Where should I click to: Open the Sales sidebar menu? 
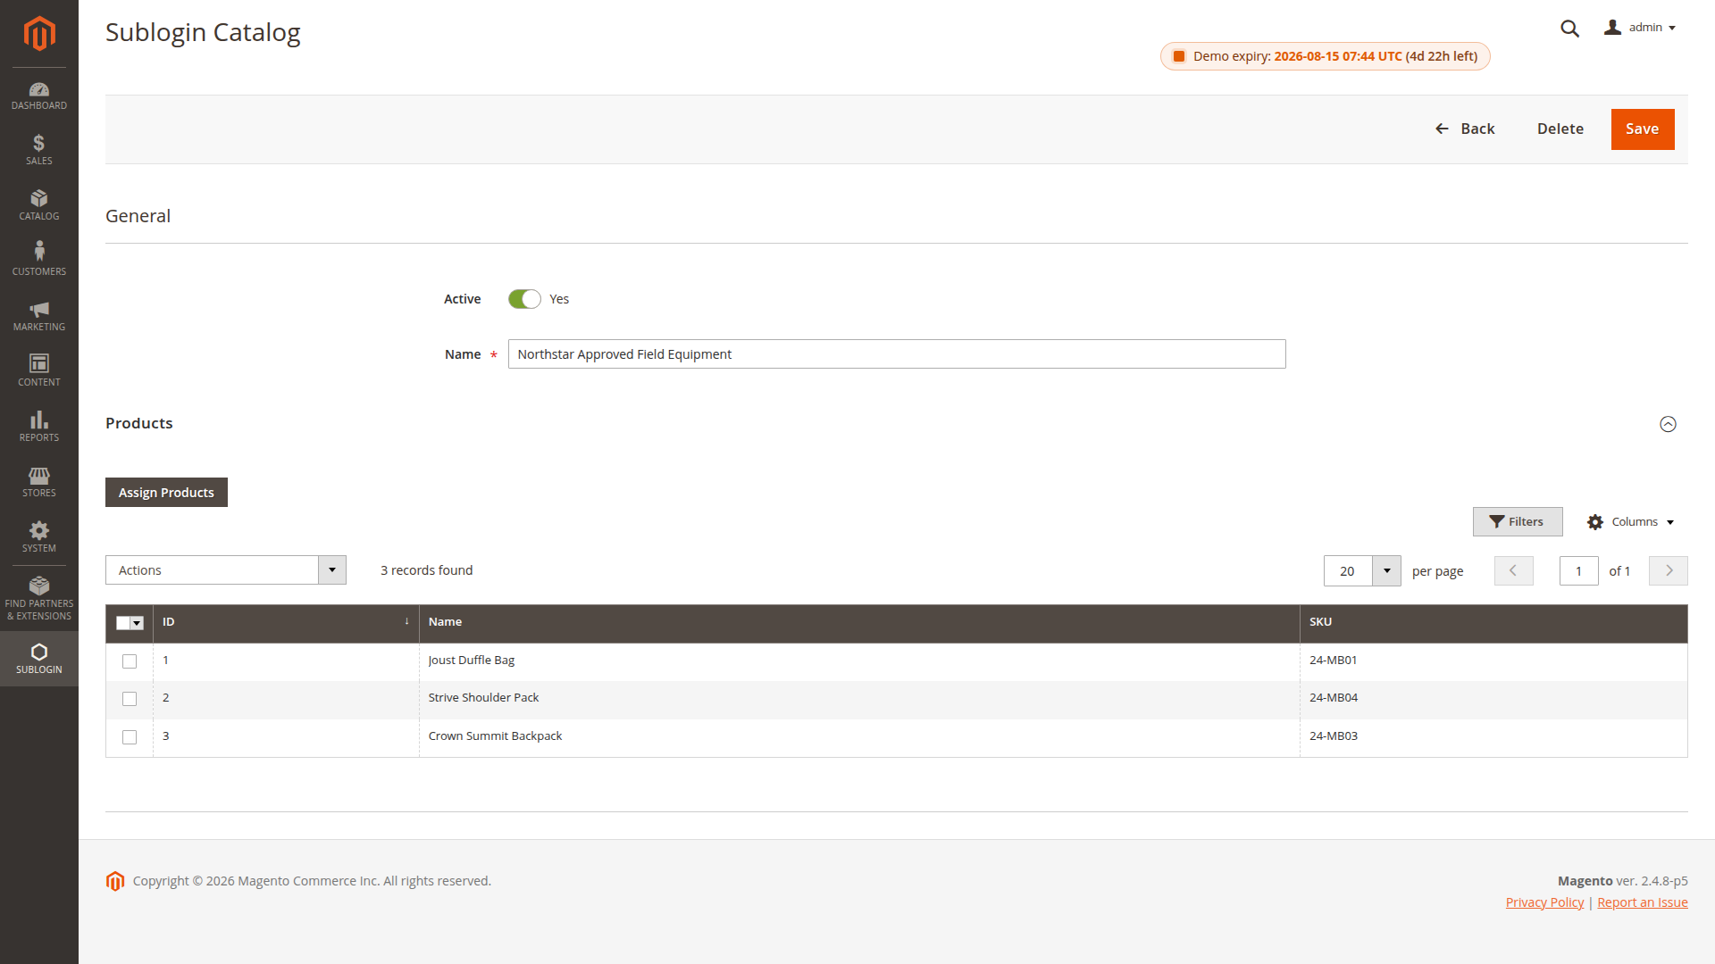click(x=39, y=150)
